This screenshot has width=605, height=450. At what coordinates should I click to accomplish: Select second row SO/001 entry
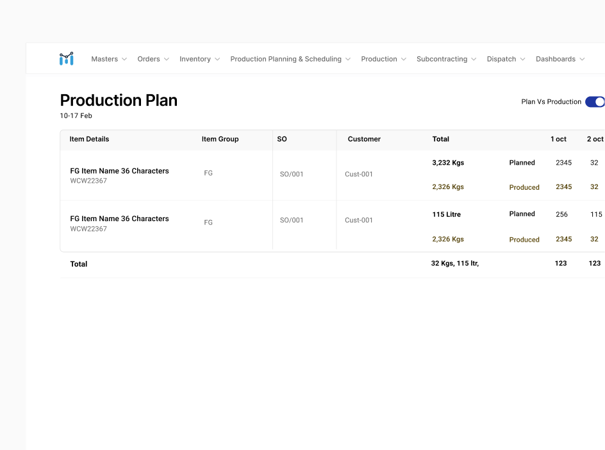(292, 220)
